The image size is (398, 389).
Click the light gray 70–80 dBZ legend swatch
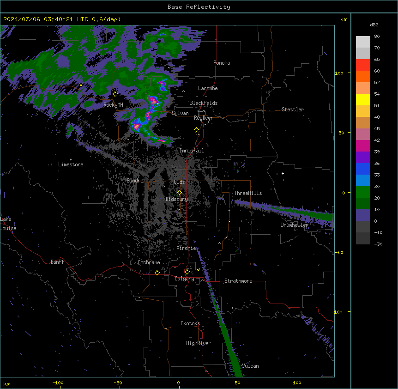pyautogui.click(x=363, y=42)
